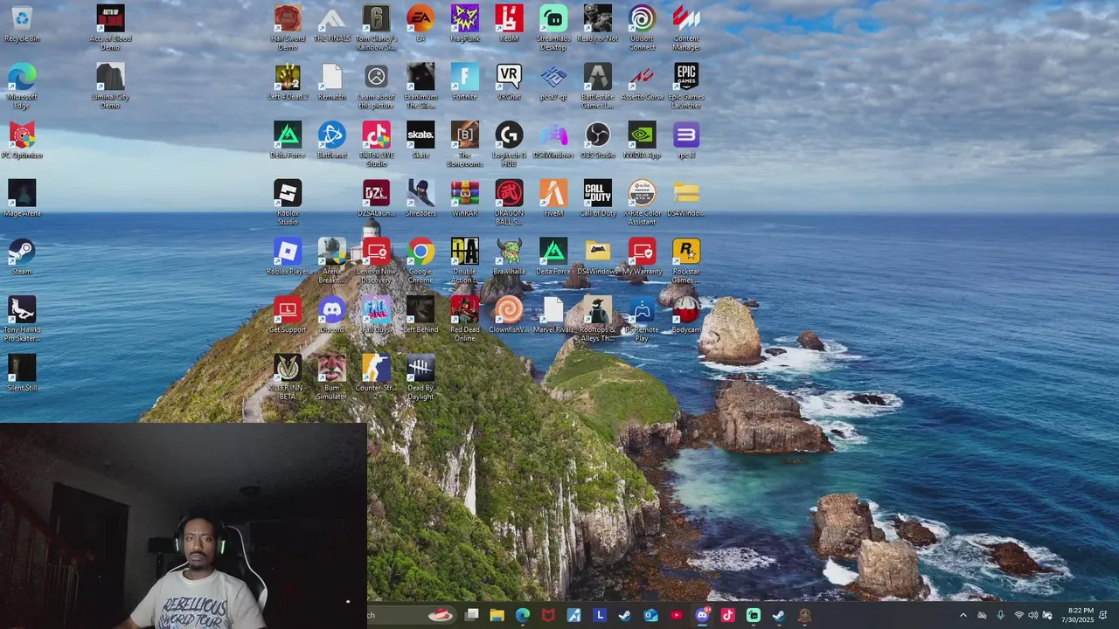Open File Explorer in the taskbar
Image resolution: width=1119 pixels, height=629 pixels.
(x=497, y=616)
